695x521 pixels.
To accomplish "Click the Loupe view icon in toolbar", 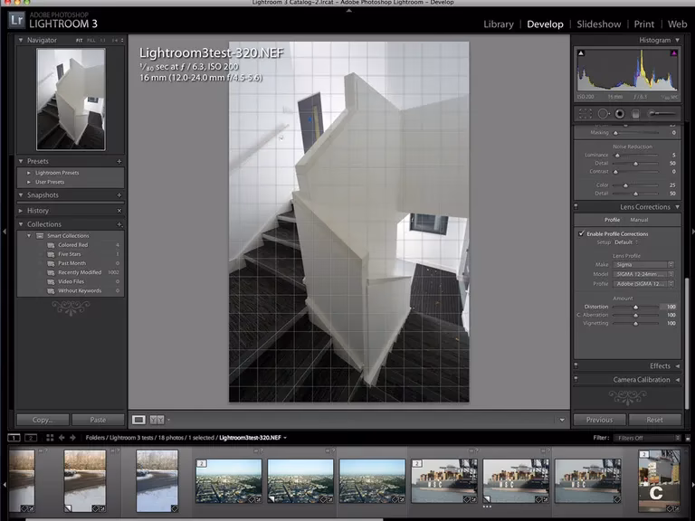I will (138, 420).
